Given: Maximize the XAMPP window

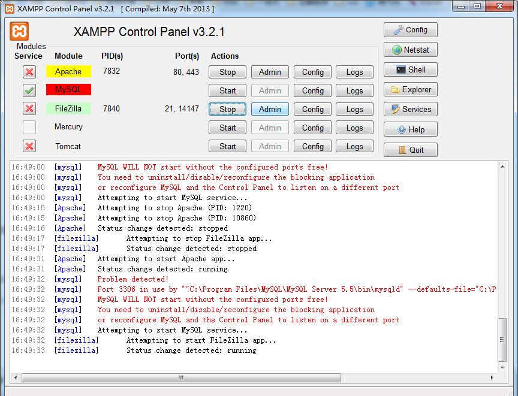Looking at the screenshot, I should (477, 6).
